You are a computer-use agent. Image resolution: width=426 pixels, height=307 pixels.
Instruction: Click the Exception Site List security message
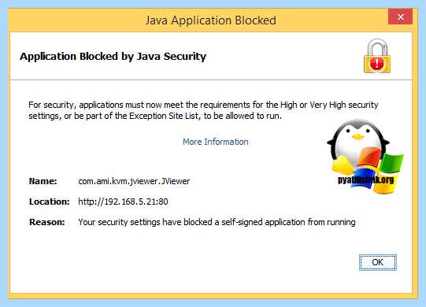click(x=203, y=110)
